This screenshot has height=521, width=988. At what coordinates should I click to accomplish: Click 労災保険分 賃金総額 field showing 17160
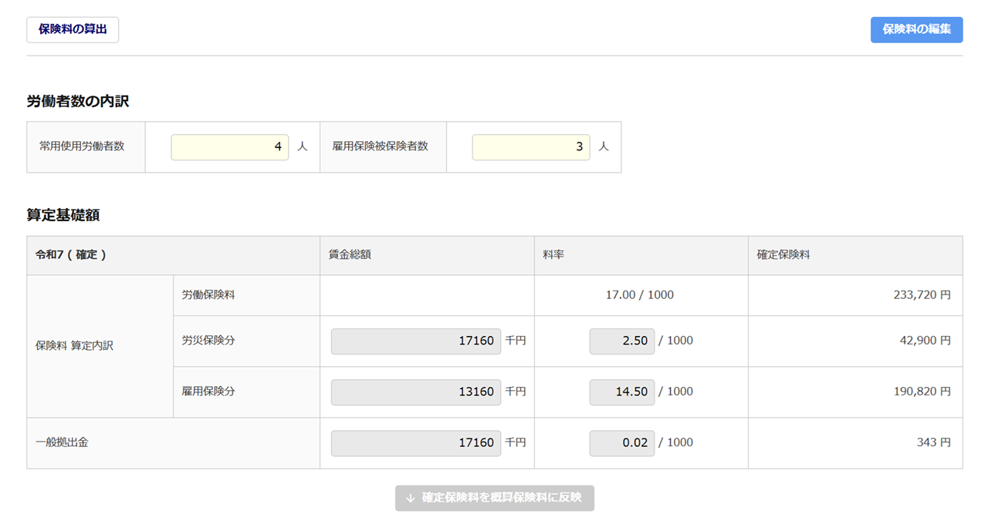click(x=415, y=341)
